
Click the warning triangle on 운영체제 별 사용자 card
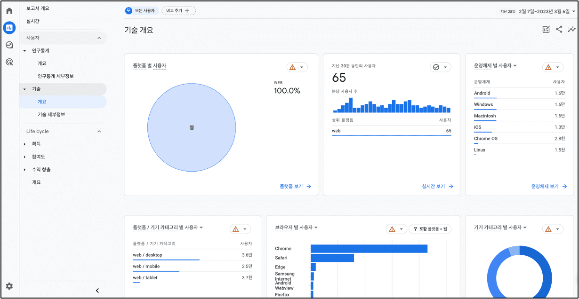548,67
